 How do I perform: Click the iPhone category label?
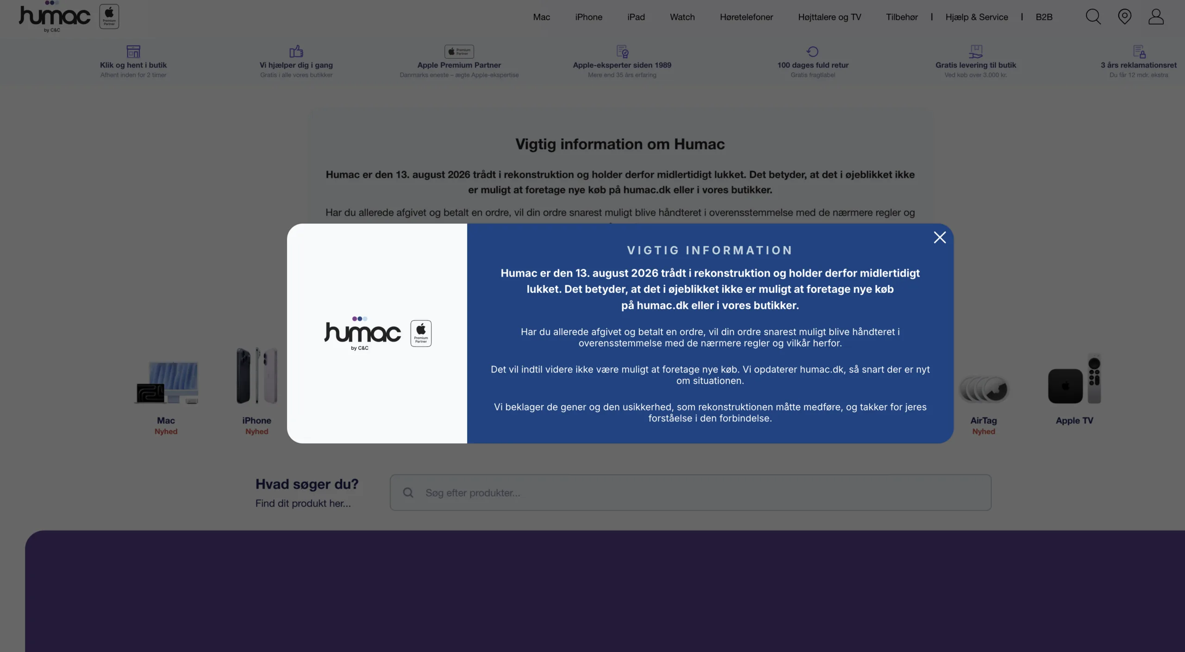(256, 421)
